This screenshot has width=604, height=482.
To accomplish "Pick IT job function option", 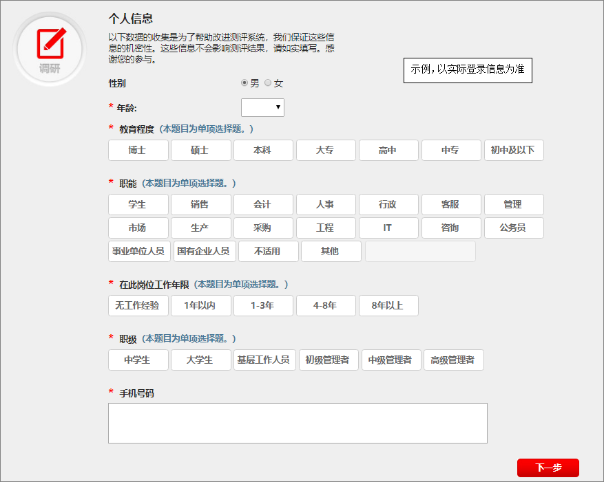I will (388, 228).
